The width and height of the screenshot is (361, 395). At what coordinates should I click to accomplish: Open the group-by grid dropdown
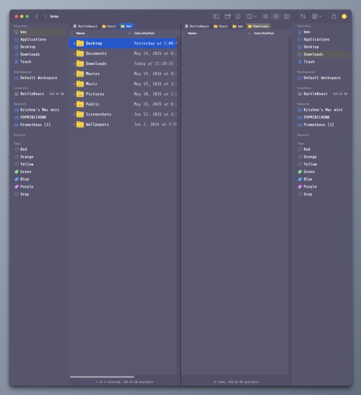coord(317,16)
